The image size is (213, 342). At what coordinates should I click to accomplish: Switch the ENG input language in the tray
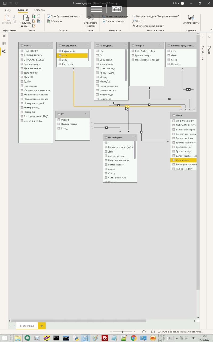[193, 338]
